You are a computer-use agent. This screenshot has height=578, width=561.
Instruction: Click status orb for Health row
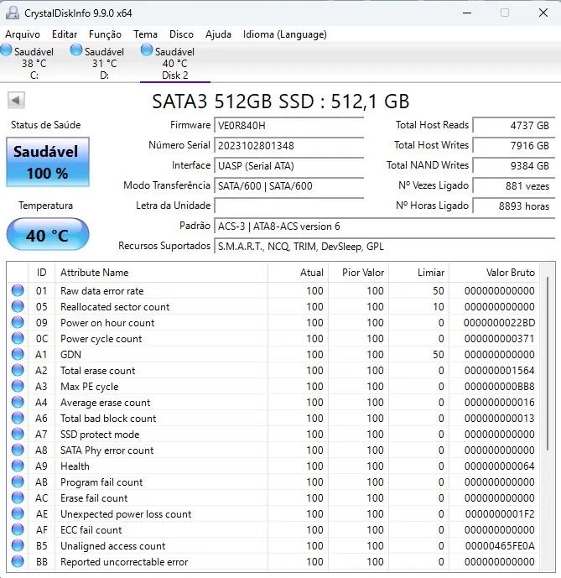coord(18,466)
